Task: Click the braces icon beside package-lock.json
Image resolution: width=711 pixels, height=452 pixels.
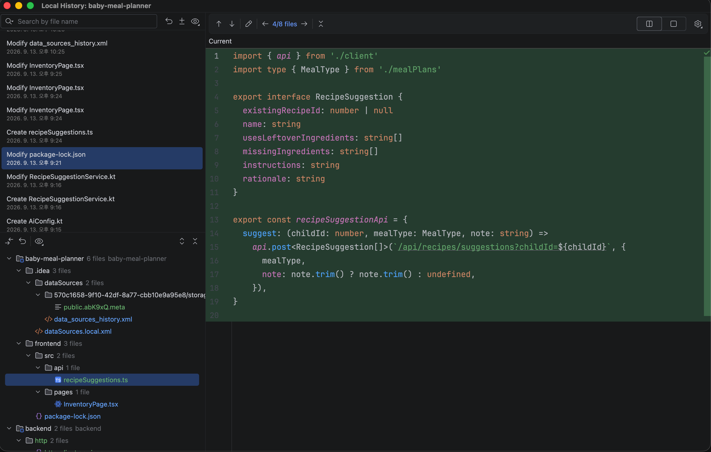Action: coord(39,416)
